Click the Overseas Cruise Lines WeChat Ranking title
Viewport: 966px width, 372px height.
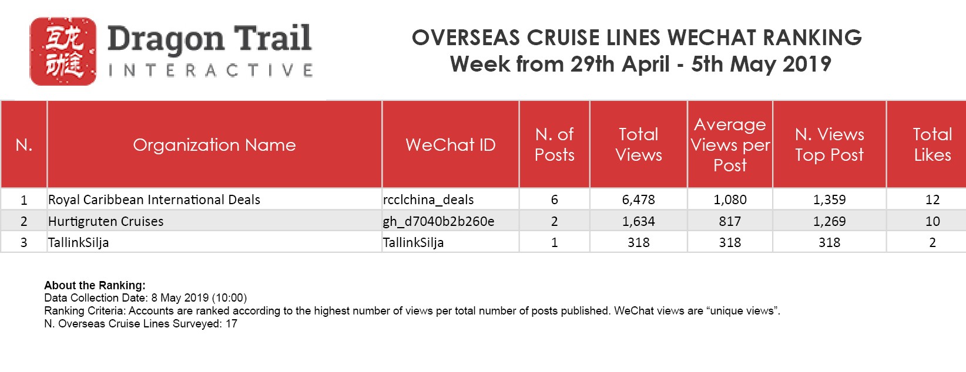coord(637,38)
